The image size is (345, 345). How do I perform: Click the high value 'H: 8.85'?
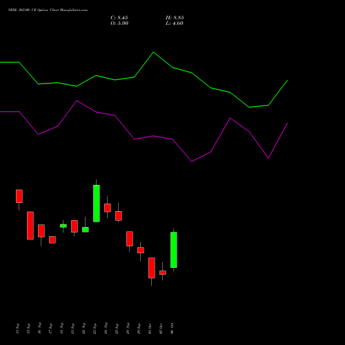pyautogui.click(x=175, y=18)
